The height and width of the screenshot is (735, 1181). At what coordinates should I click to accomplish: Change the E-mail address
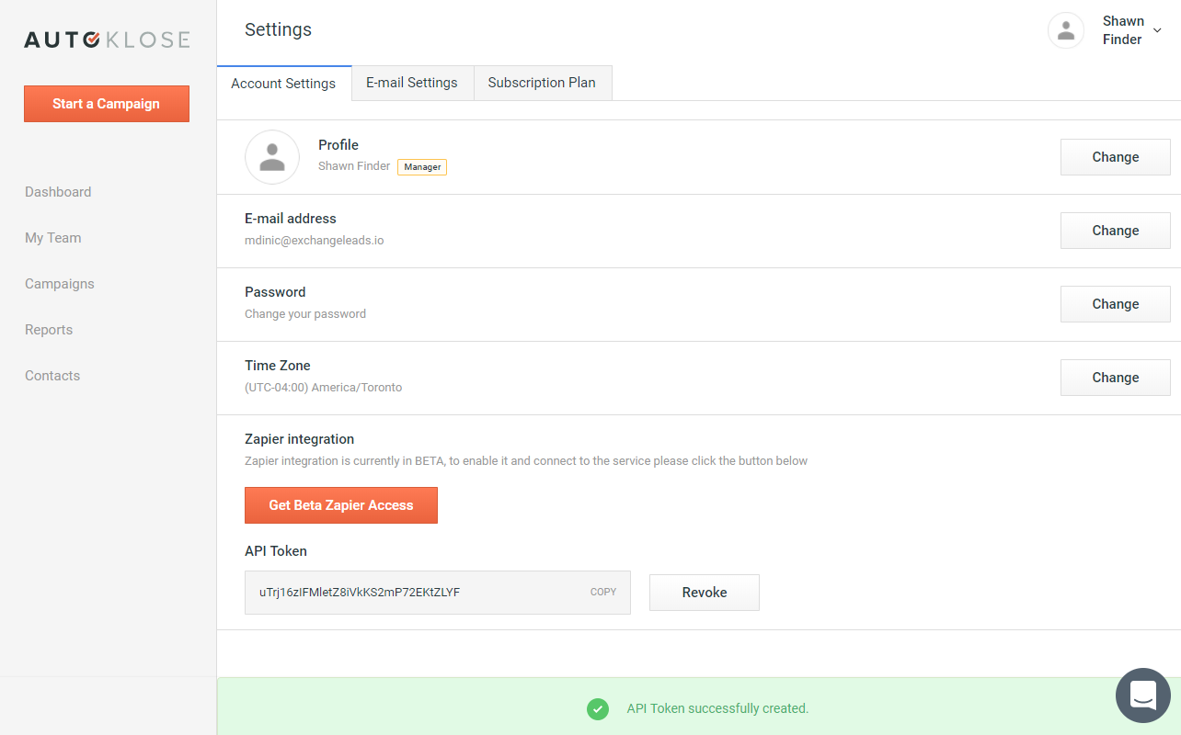point(1116,231)
